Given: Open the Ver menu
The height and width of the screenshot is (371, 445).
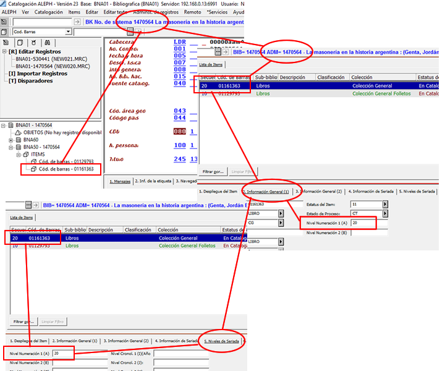Looking at the screenshot, I should point(25,12).
